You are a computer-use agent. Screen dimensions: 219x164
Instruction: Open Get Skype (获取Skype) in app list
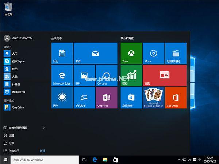(x=24, y=61)
